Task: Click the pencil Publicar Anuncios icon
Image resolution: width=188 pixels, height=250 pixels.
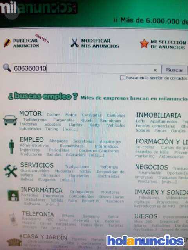Action: coord(7,43)
